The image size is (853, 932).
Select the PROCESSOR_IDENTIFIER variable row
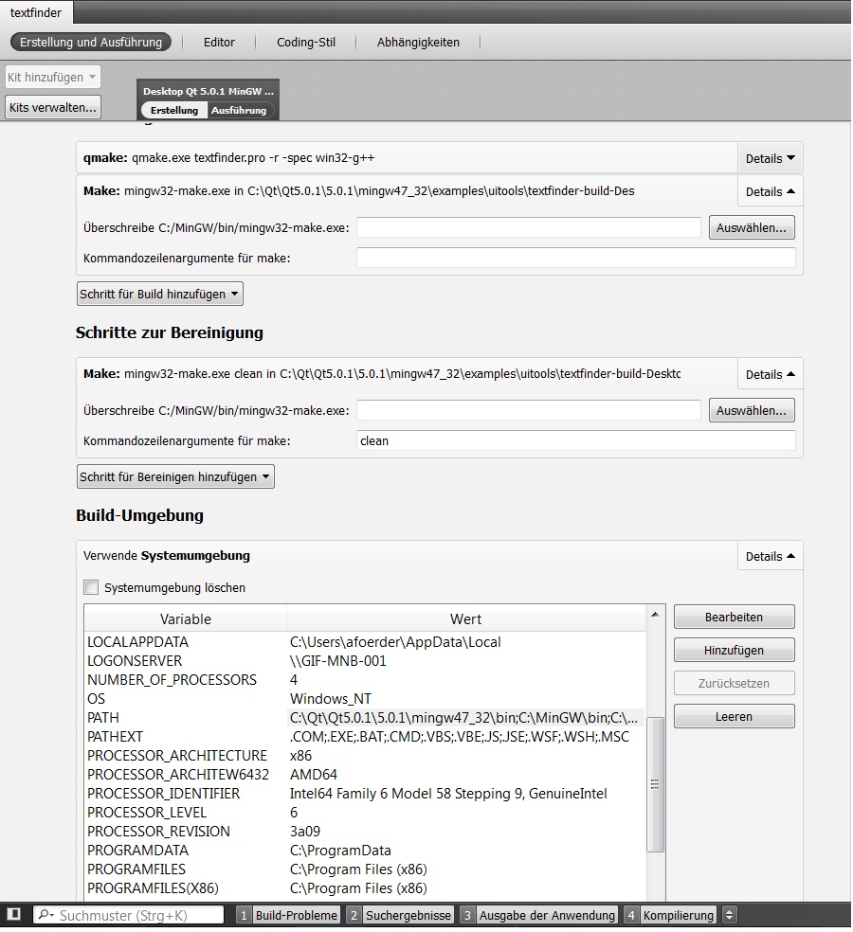click(364, 794)
